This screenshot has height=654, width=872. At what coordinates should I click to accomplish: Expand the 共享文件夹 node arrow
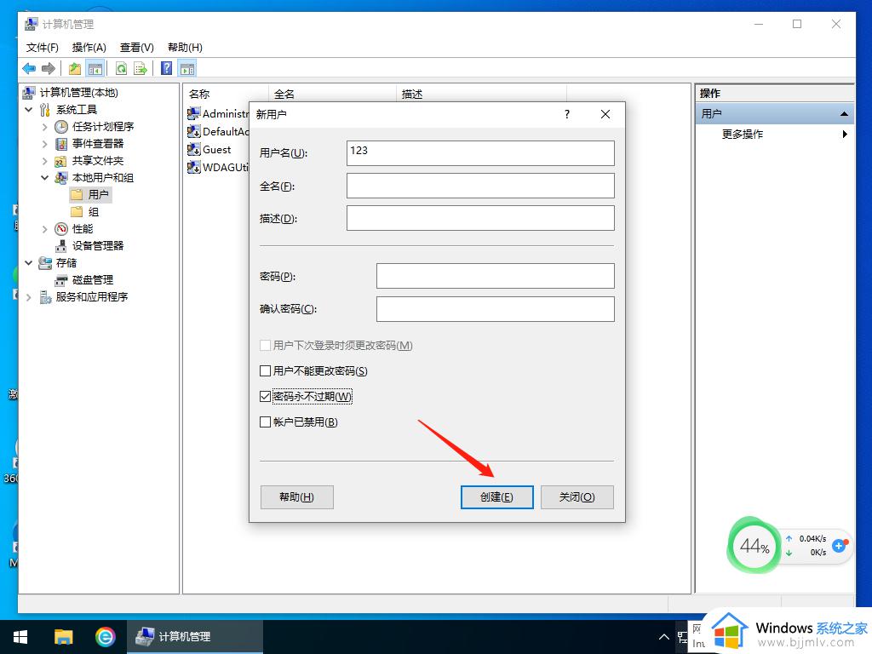[x=45, y=161]
